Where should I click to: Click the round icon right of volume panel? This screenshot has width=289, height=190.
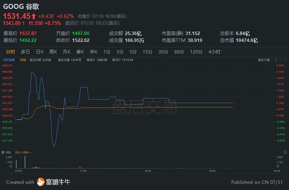click(x=285, y=152)
